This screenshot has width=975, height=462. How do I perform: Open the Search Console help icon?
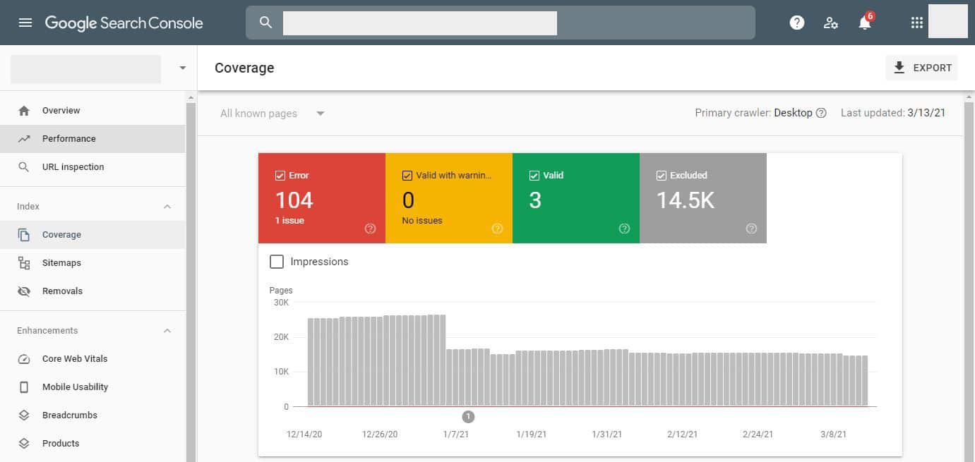pos(796,22)
